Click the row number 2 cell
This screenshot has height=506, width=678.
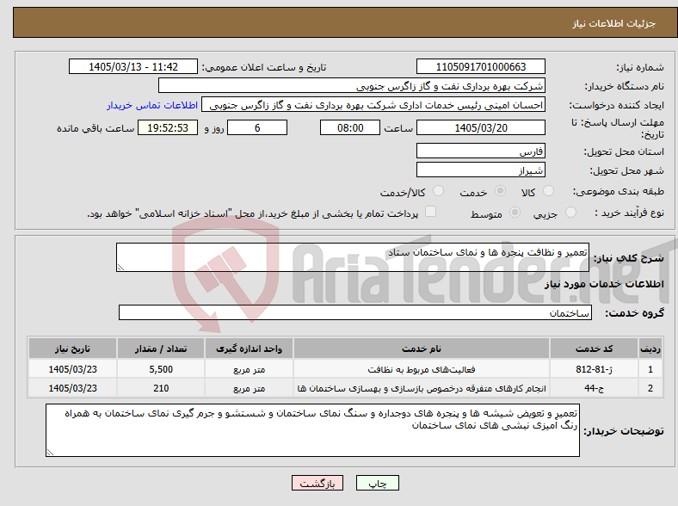(650, 388)
